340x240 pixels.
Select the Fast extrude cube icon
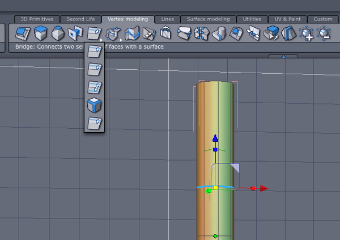(41, 33)
